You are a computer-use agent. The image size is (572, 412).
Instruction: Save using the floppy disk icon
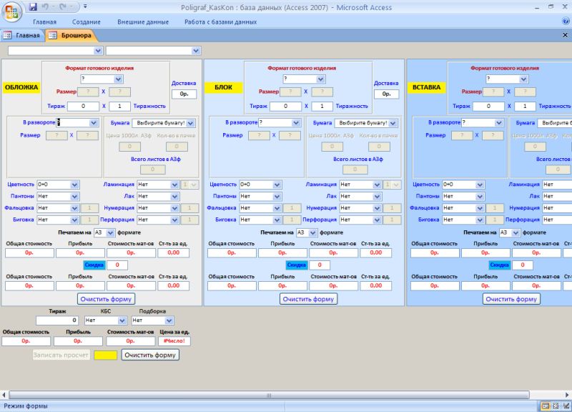(33, 6)
